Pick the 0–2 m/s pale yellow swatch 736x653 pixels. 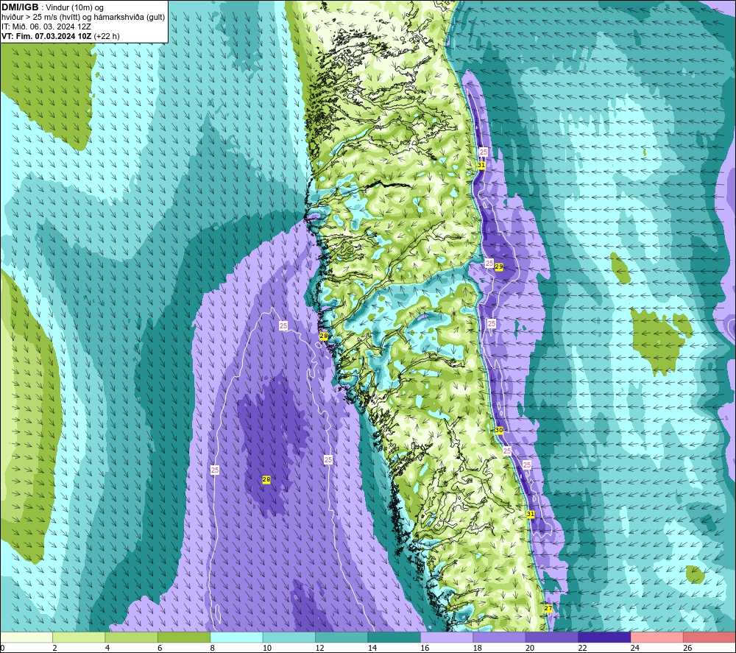(x=26, y=637)
